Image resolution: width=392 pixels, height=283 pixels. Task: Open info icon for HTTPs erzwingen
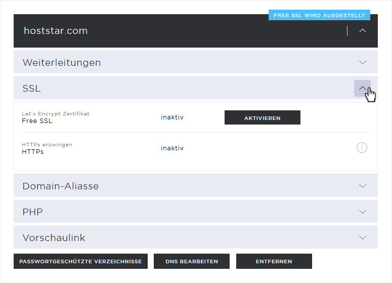[x=362, y=148]
